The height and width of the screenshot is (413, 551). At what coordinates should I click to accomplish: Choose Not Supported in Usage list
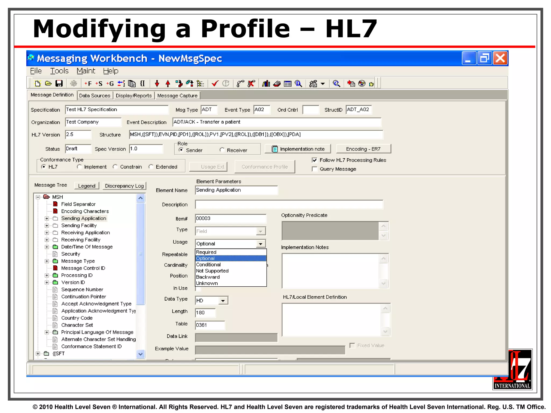pyautogui.click(x=231, y=271)
